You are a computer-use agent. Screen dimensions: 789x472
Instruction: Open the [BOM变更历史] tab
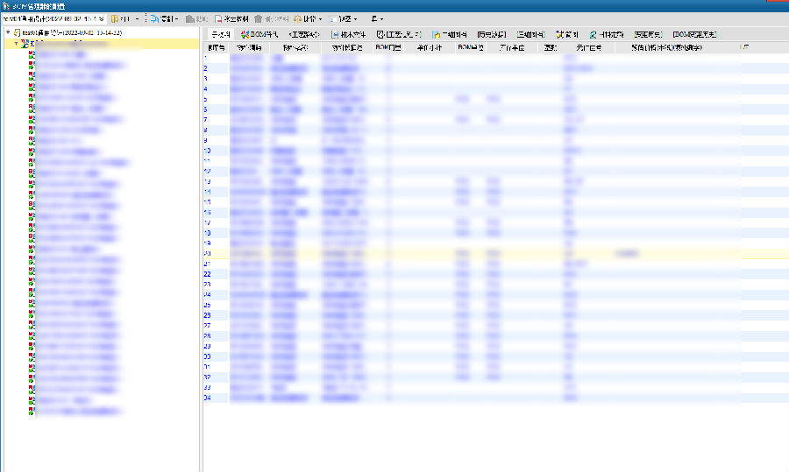[695, 34]
